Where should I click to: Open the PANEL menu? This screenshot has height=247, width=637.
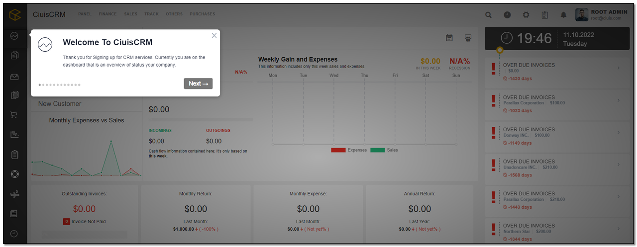click(85, 14)
